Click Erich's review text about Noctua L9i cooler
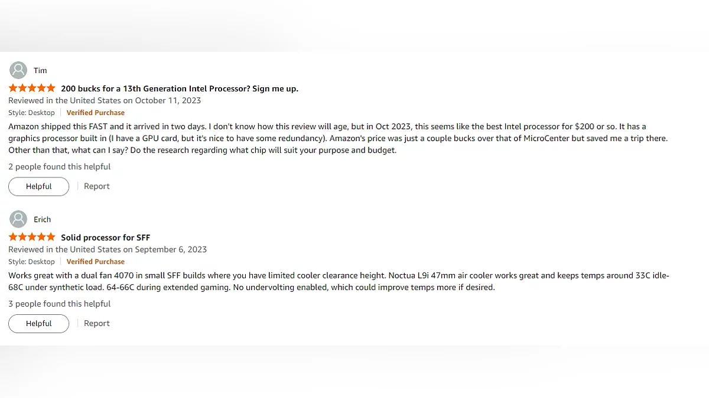 339,276
